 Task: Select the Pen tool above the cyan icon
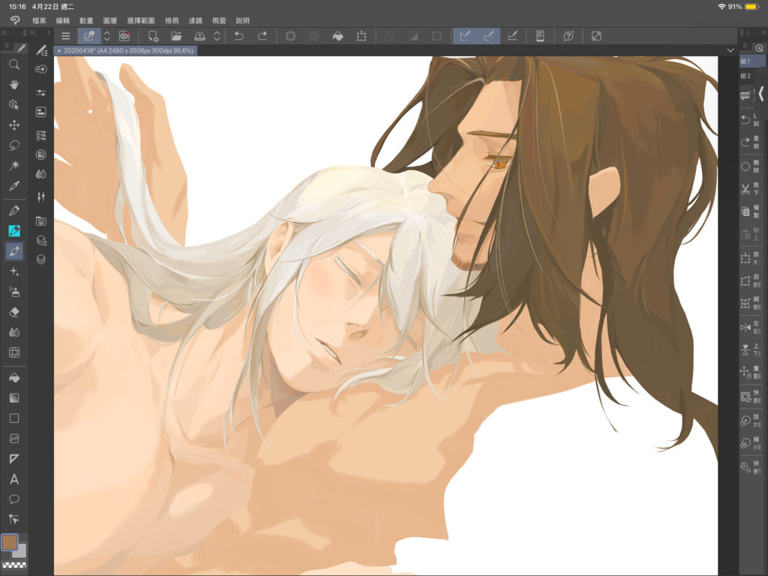point(14,211)
